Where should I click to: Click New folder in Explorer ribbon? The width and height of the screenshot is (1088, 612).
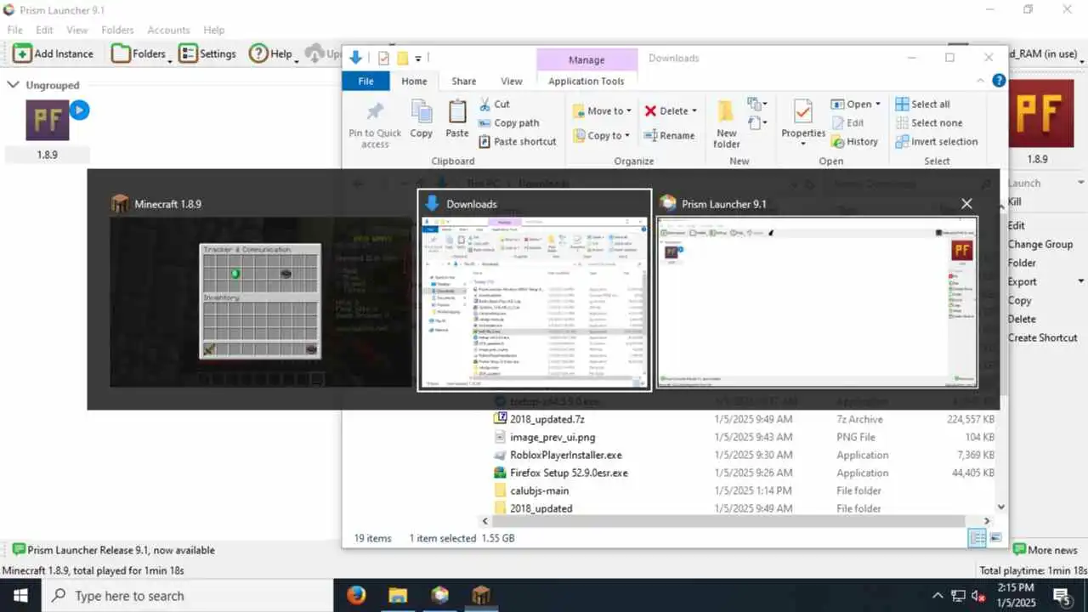point(727,125)
